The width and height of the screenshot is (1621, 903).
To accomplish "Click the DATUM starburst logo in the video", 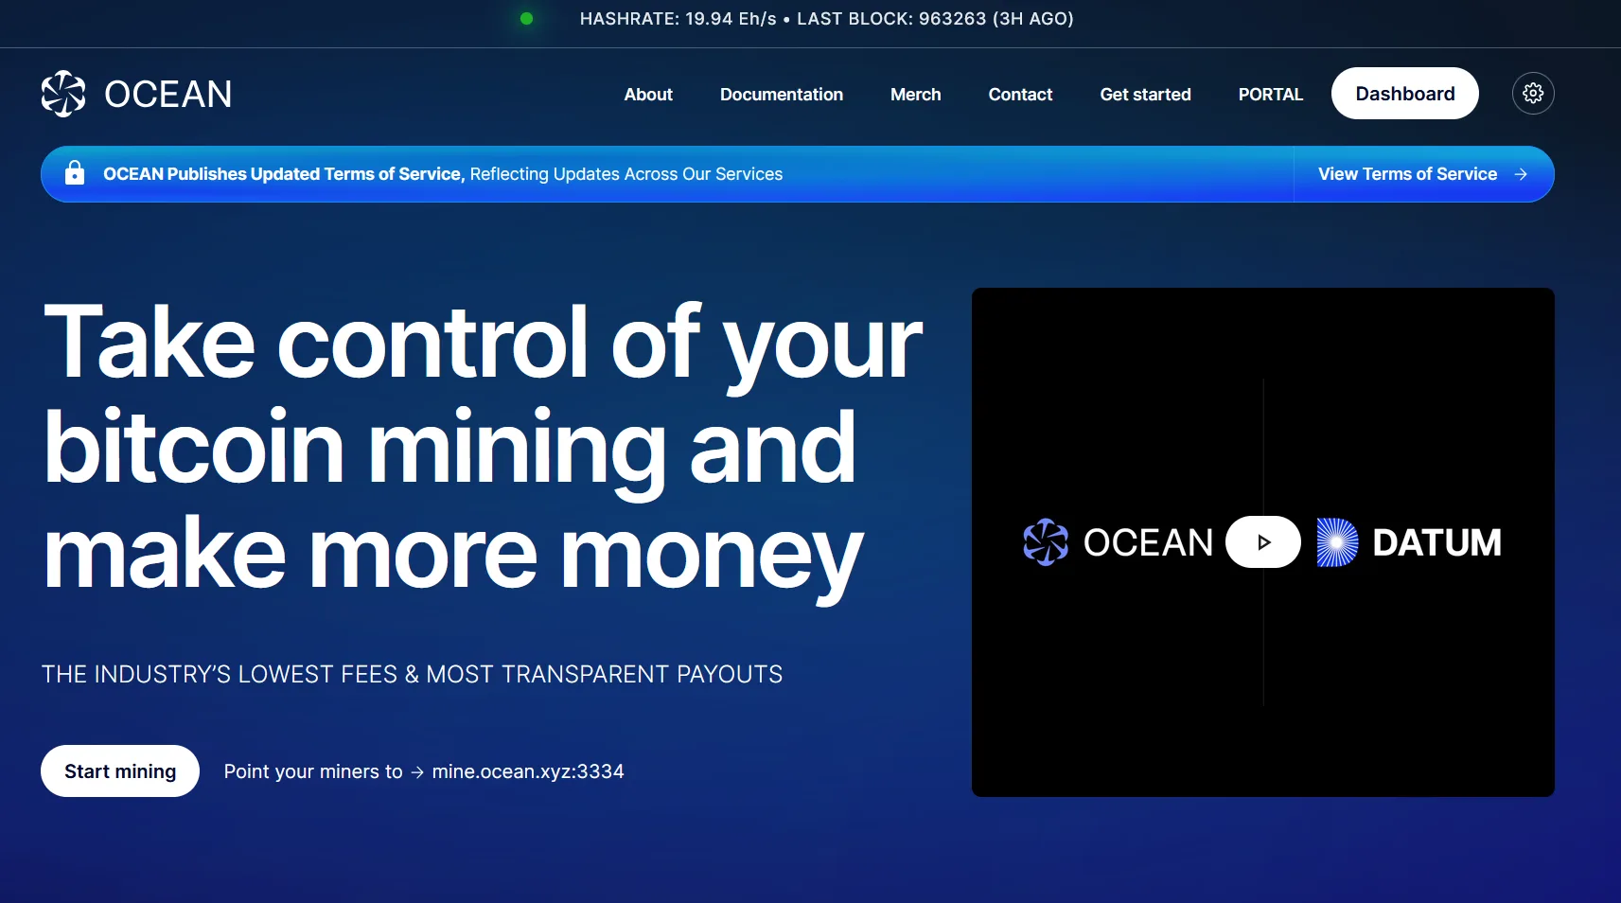I will pyautogui.click(x=1337, y=542).
